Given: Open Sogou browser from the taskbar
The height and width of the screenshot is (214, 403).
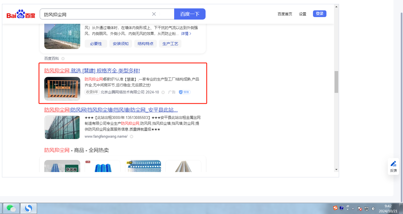Looking at the screenshot, I should pos(28,208).
